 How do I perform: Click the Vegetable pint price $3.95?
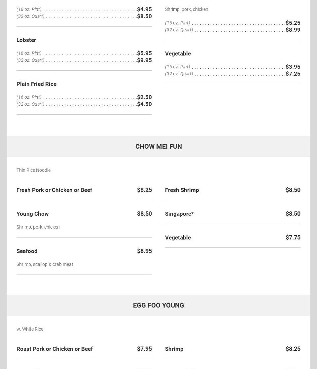293,67
